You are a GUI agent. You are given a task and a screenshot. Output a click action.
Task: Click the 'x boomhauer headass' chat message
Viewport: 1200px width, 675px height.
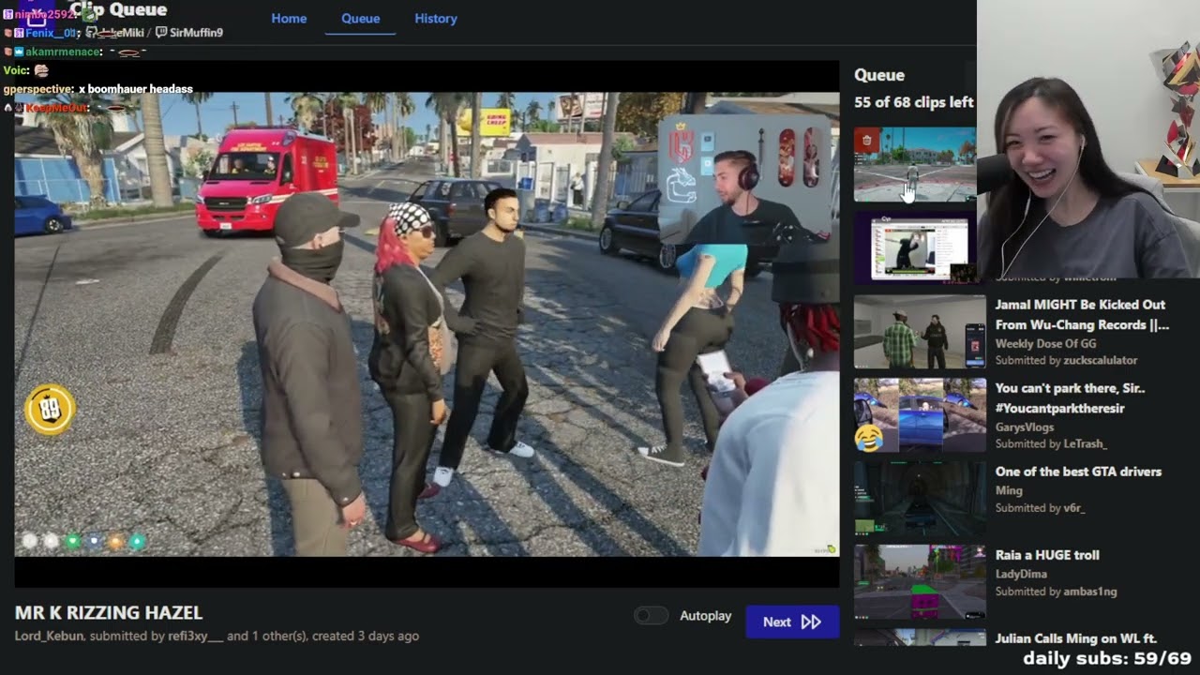click(136, 89)
